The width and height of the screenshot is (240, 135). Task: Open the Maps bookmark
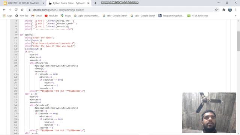(x=66, y=16)
